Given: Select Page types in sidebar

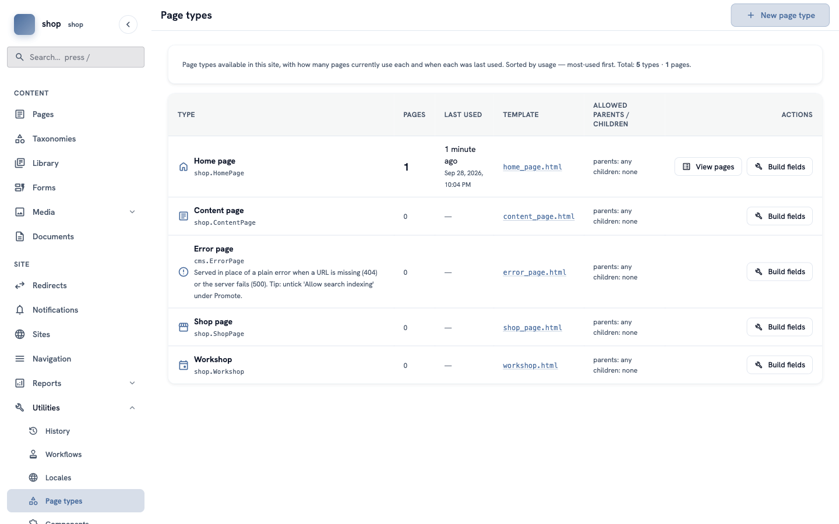Looking at the screenshot, I should pyautogui.click(x=76, y=501).
